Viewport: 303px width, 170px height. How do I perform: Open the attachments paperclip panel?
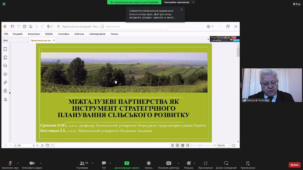click(5, 82)
